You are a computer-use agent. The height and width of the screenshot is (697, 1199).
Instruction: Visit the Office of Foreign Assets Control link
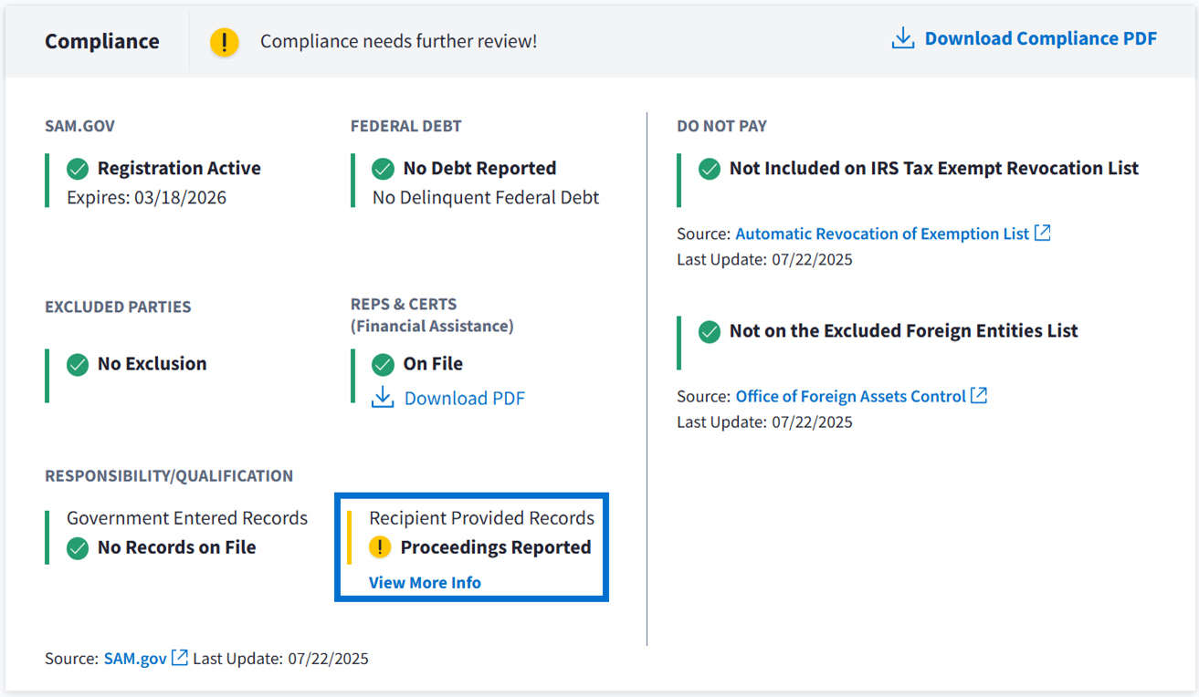click(850, 396)
